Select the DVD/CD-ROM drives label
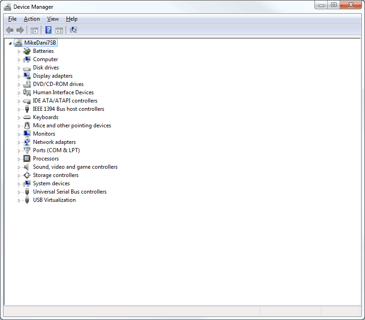The image size is (365, 320). [58, 84]
